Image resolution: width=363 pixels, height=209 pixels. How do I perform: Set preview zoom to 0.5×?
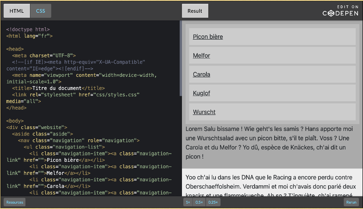pyautogui.click(x=199, y=202)
